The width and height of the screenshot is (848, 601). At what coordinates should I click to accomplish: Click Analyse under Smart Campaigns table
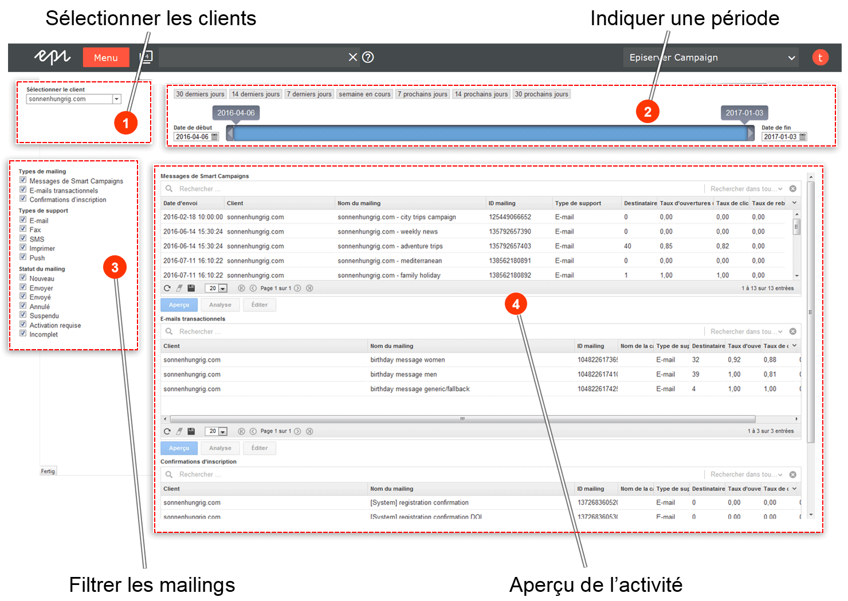click(x=220, y=305)
